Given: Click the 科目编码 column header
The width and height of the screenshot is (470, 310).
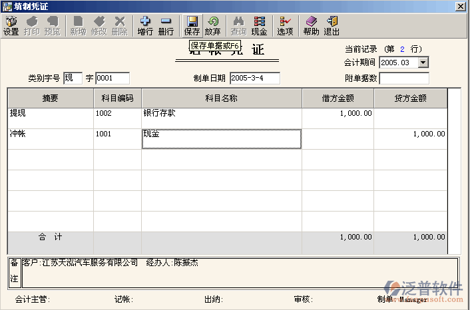Looking at the screenshot, I should [x=117, y=98].
